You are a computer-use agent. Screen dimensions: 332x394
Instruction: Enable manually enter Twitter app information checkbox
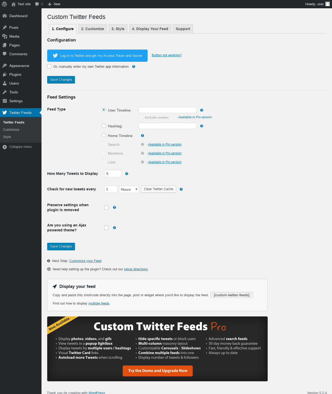[x=49, y=66]
